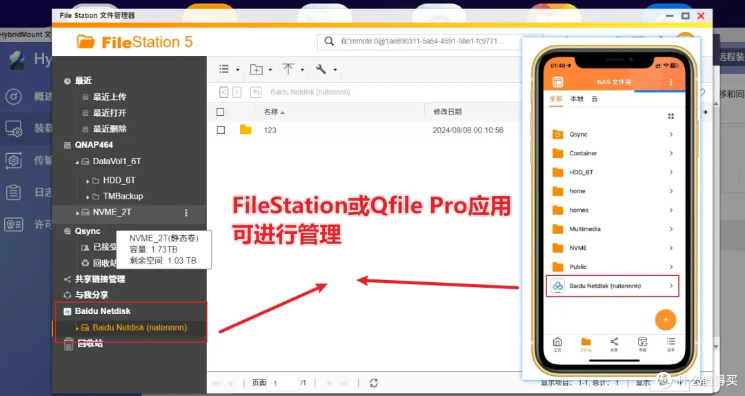Click the upload icon in toolbar
The image size is (745, 396).
pyautogui.click(x=288, y=69)
